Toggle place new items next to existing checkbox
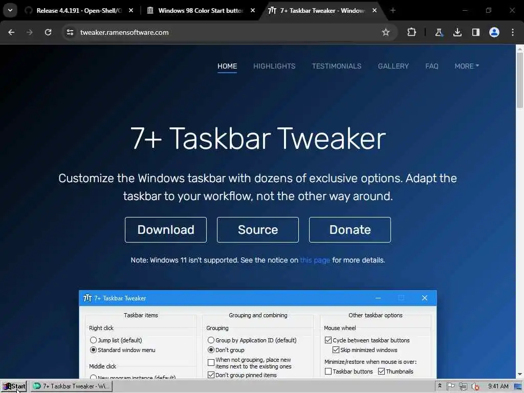The image size is (524, 393). point(211,363)
